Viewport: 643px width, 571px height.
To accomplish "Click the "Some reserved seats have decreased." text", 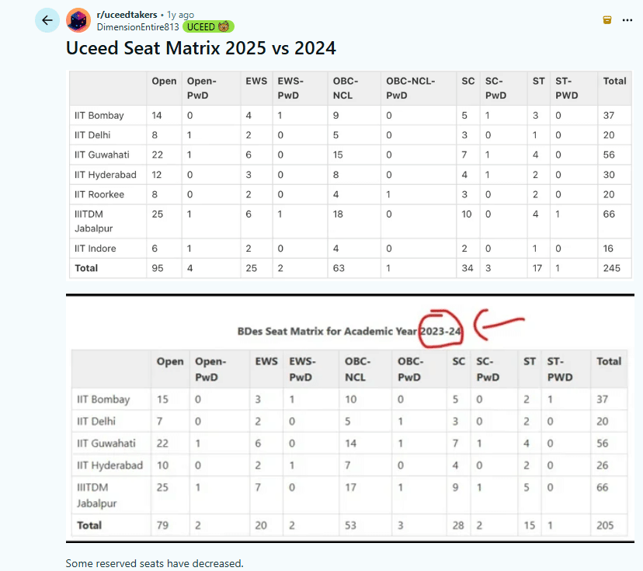I will point(155,563).
